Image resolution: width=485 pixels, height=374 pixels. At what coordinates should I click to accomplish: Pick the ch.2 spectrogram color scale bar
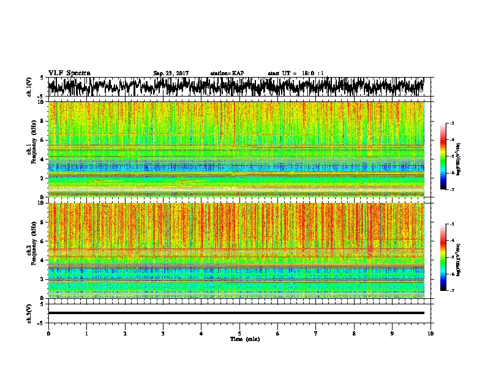tap(443, 257)
